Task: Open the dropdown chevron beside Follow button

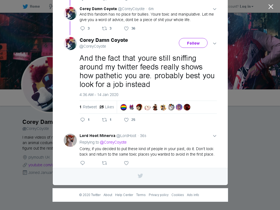Action: pyautogui.click(x=215, y=43)
